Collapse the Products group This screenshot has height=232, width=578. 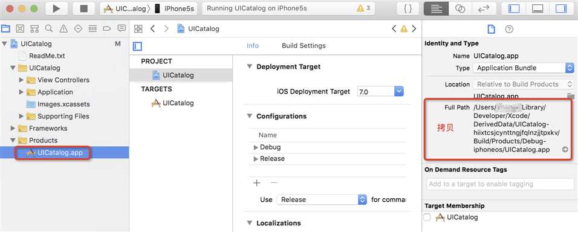13,141
